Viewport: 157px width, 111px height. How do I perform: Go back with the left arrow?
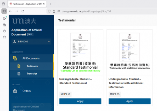10,11
